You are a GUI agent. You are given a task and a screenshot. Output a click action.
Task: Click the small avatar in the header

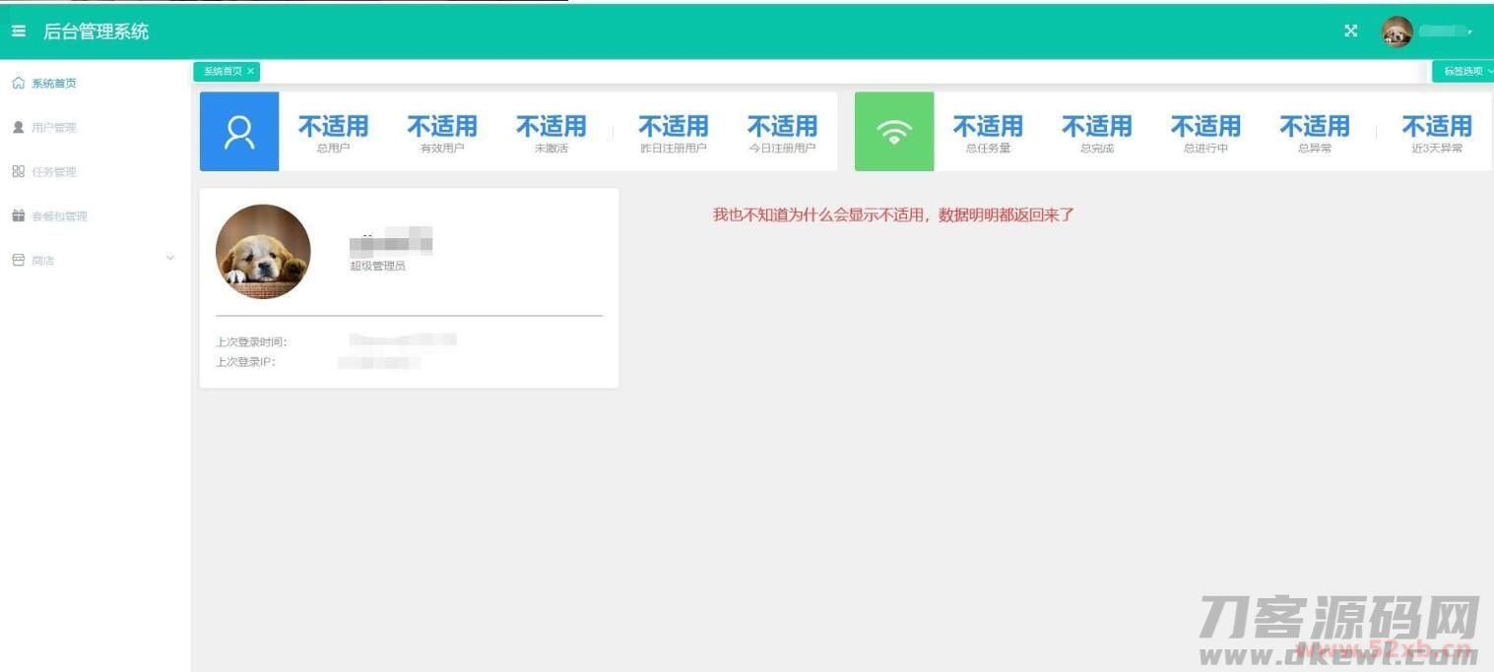point(1397,31)
